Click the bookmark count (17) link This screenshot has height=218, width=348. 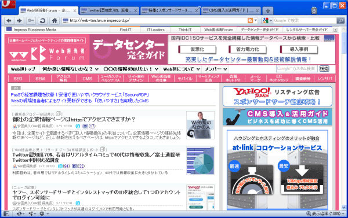pyautogui.click(x=92, y=126)
